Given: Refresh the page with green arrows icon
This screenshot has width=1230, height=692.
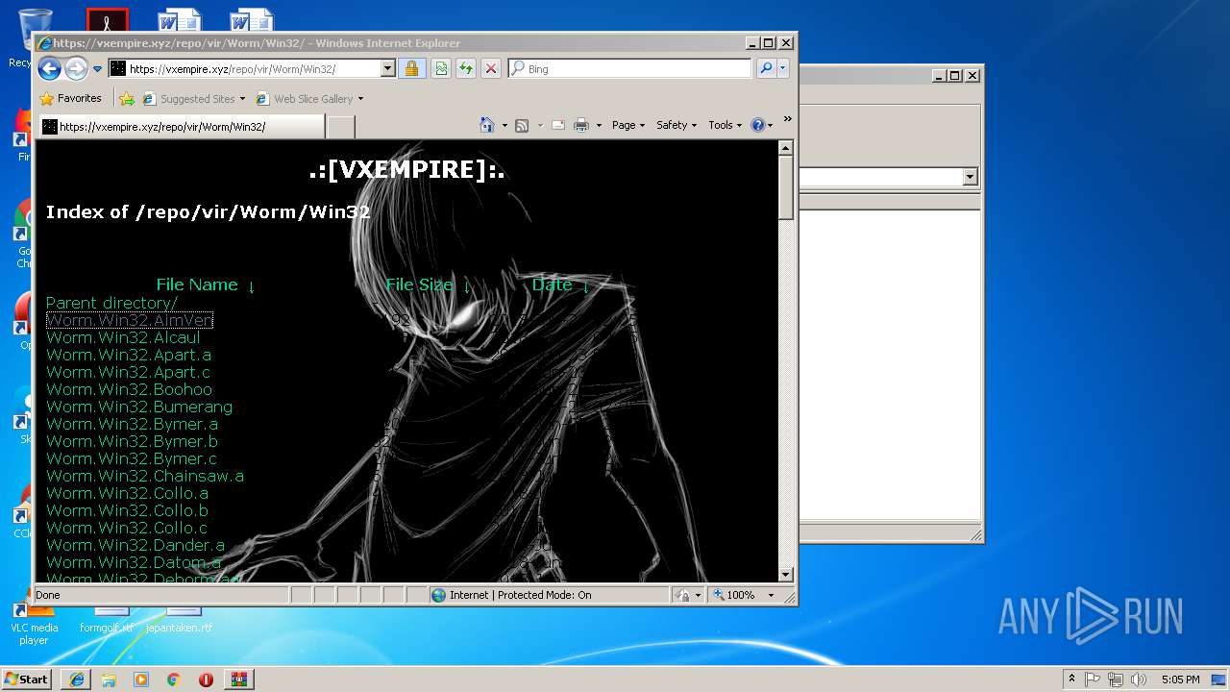Looking at the screenshot, I should point(466,69).
